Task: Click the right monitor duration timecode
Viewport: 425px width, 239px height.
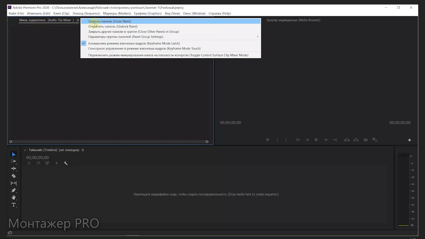Action: tap(400, 123)
